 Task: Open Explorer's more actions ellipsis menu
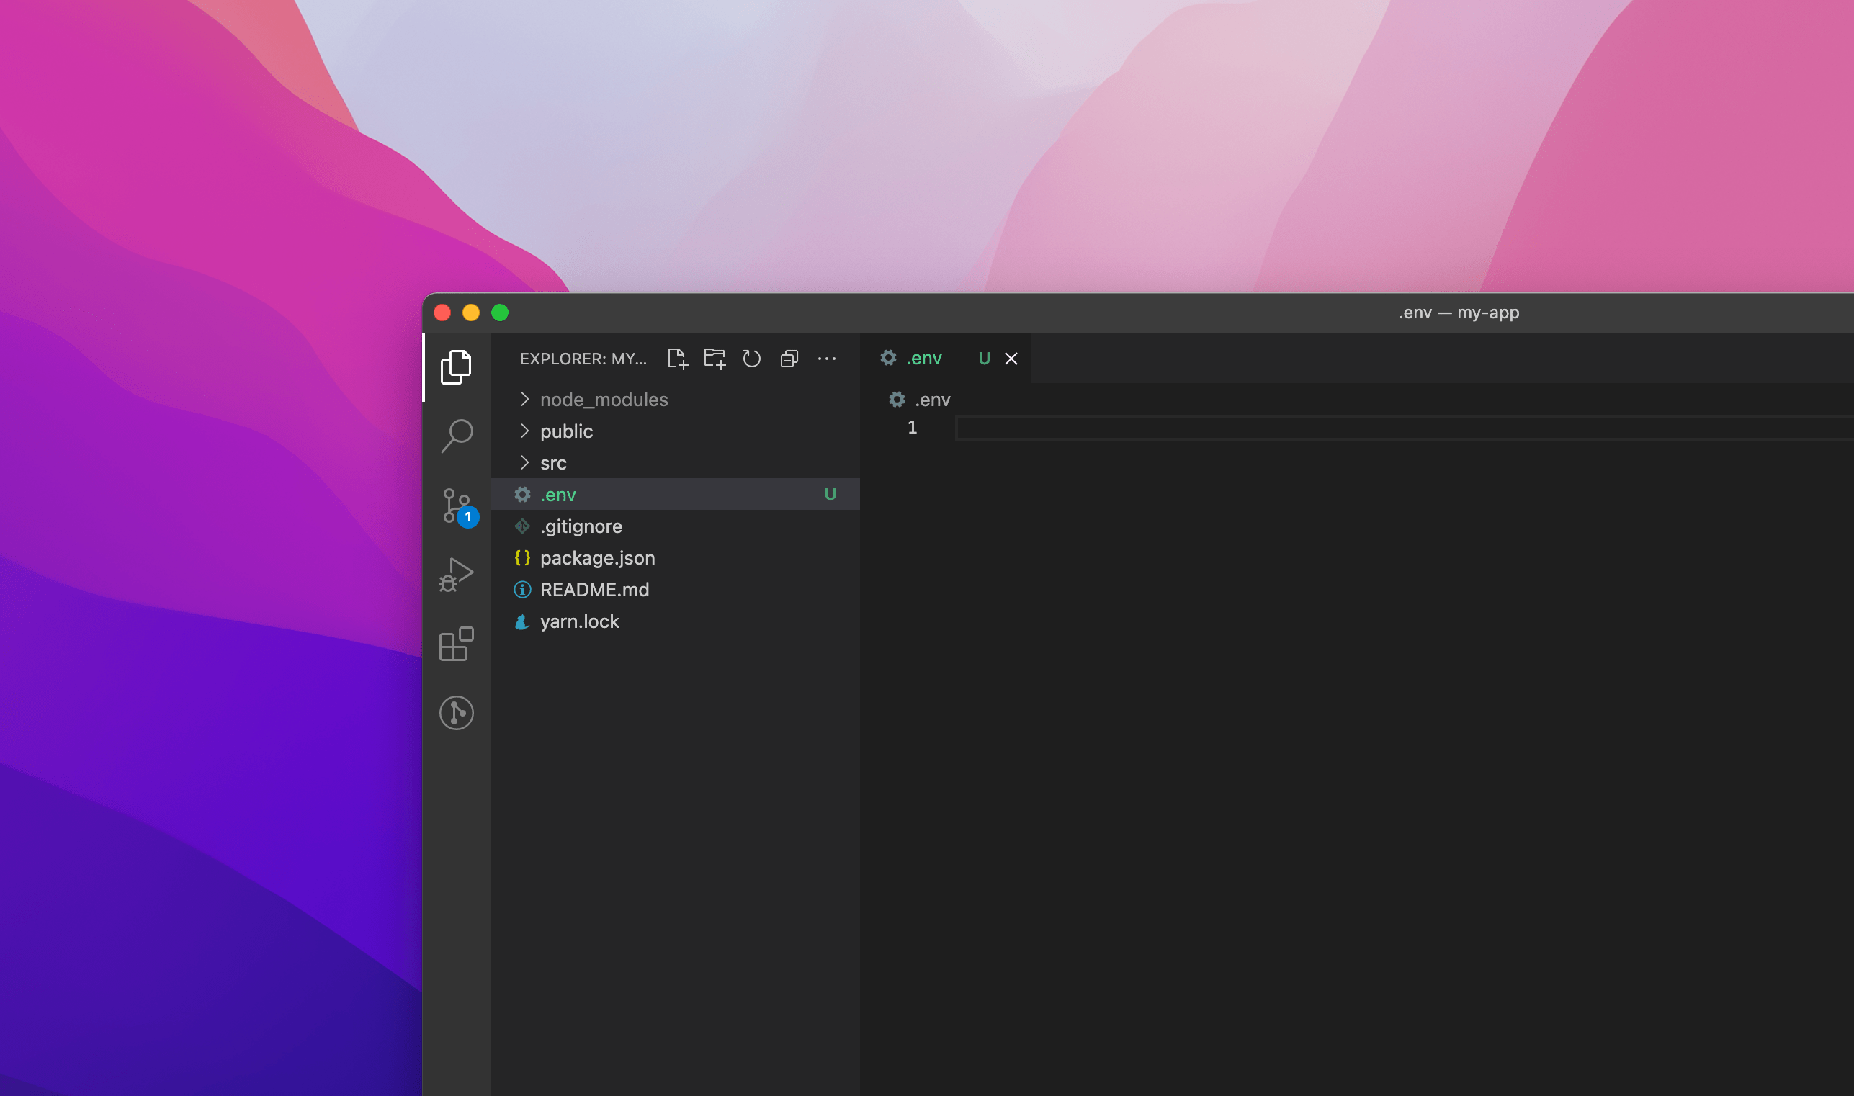pos(827,359)
